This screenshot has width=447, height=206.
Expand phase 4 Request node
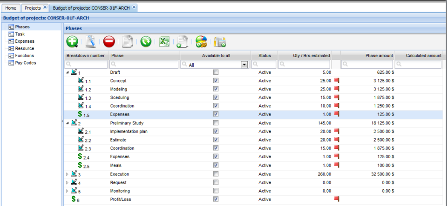(67, 183)
